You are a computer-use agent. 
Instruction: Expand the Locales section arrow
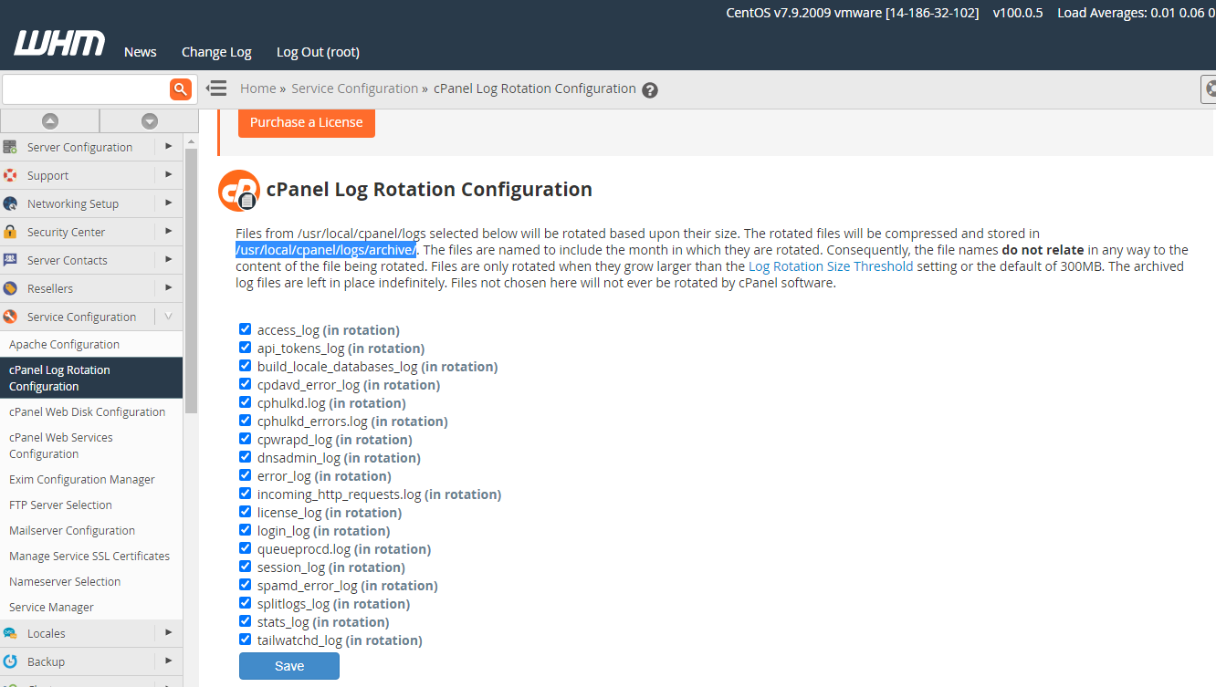tap(168, 633)
